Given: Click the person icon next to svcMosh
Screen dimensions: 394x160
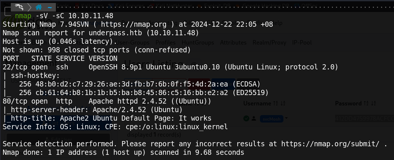Looking at the screenshot, I should click(254, 118).
